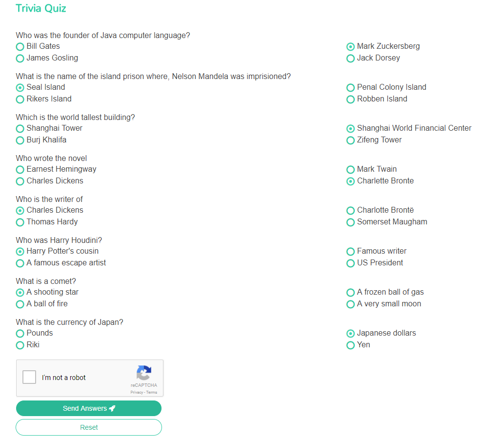This screenshot has width=484, height=440.
Task: Open the reCAPTCHA Privacy link
Action: [137, 393]
